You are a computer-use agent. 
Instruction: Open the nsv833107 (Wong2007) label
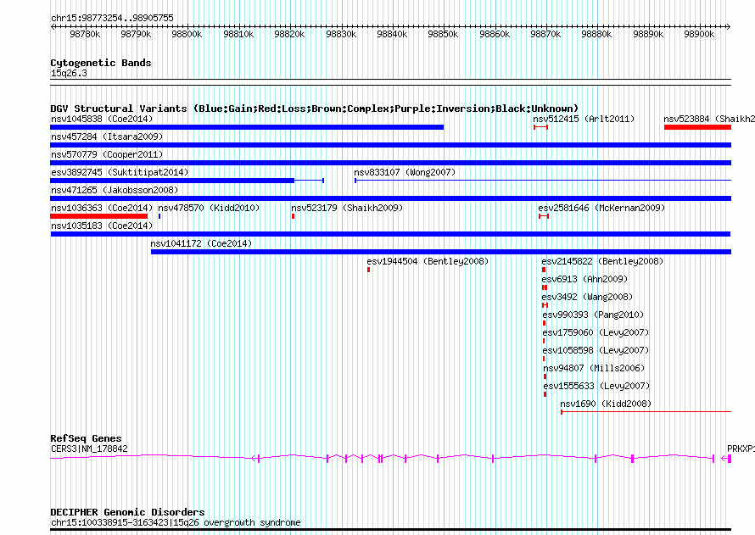click(405, 172)
